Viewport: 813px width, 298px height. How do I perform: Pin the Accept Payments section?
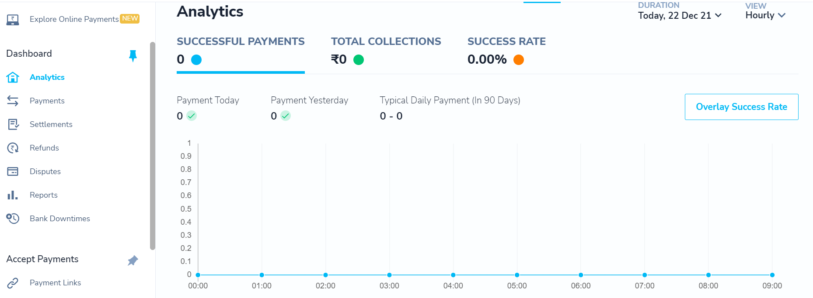(133, 260)
